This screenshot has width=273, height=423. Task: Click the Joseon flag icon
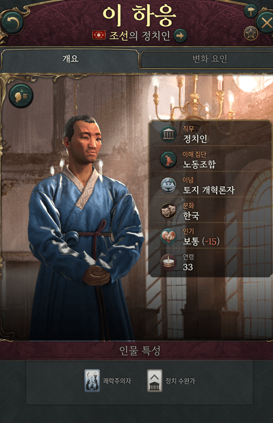(x=99, y=35)
